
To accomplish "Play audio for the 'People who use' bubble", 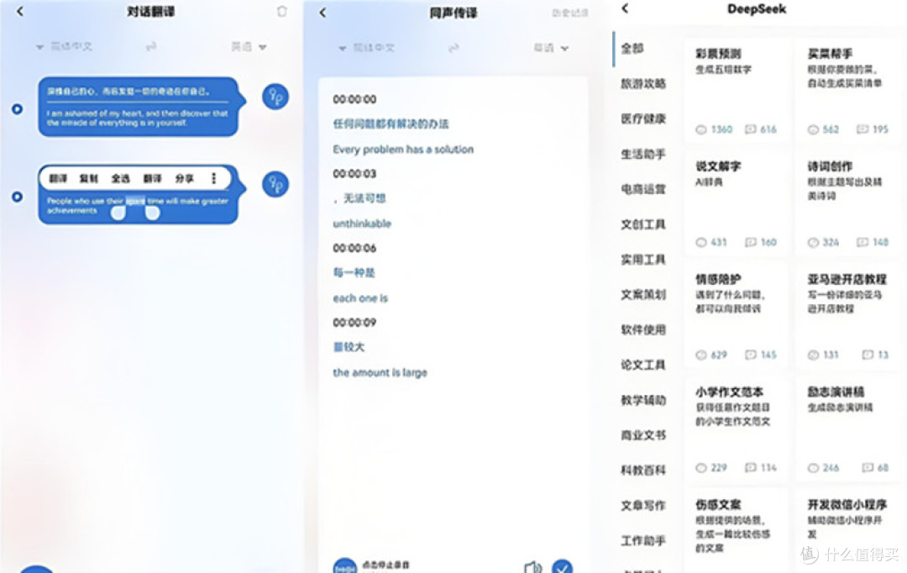I will coord(275,184).
